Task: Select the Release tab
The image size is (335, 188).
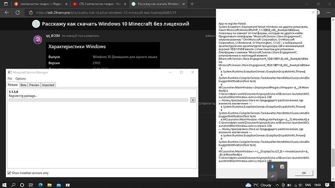Action: click(13, 85)
